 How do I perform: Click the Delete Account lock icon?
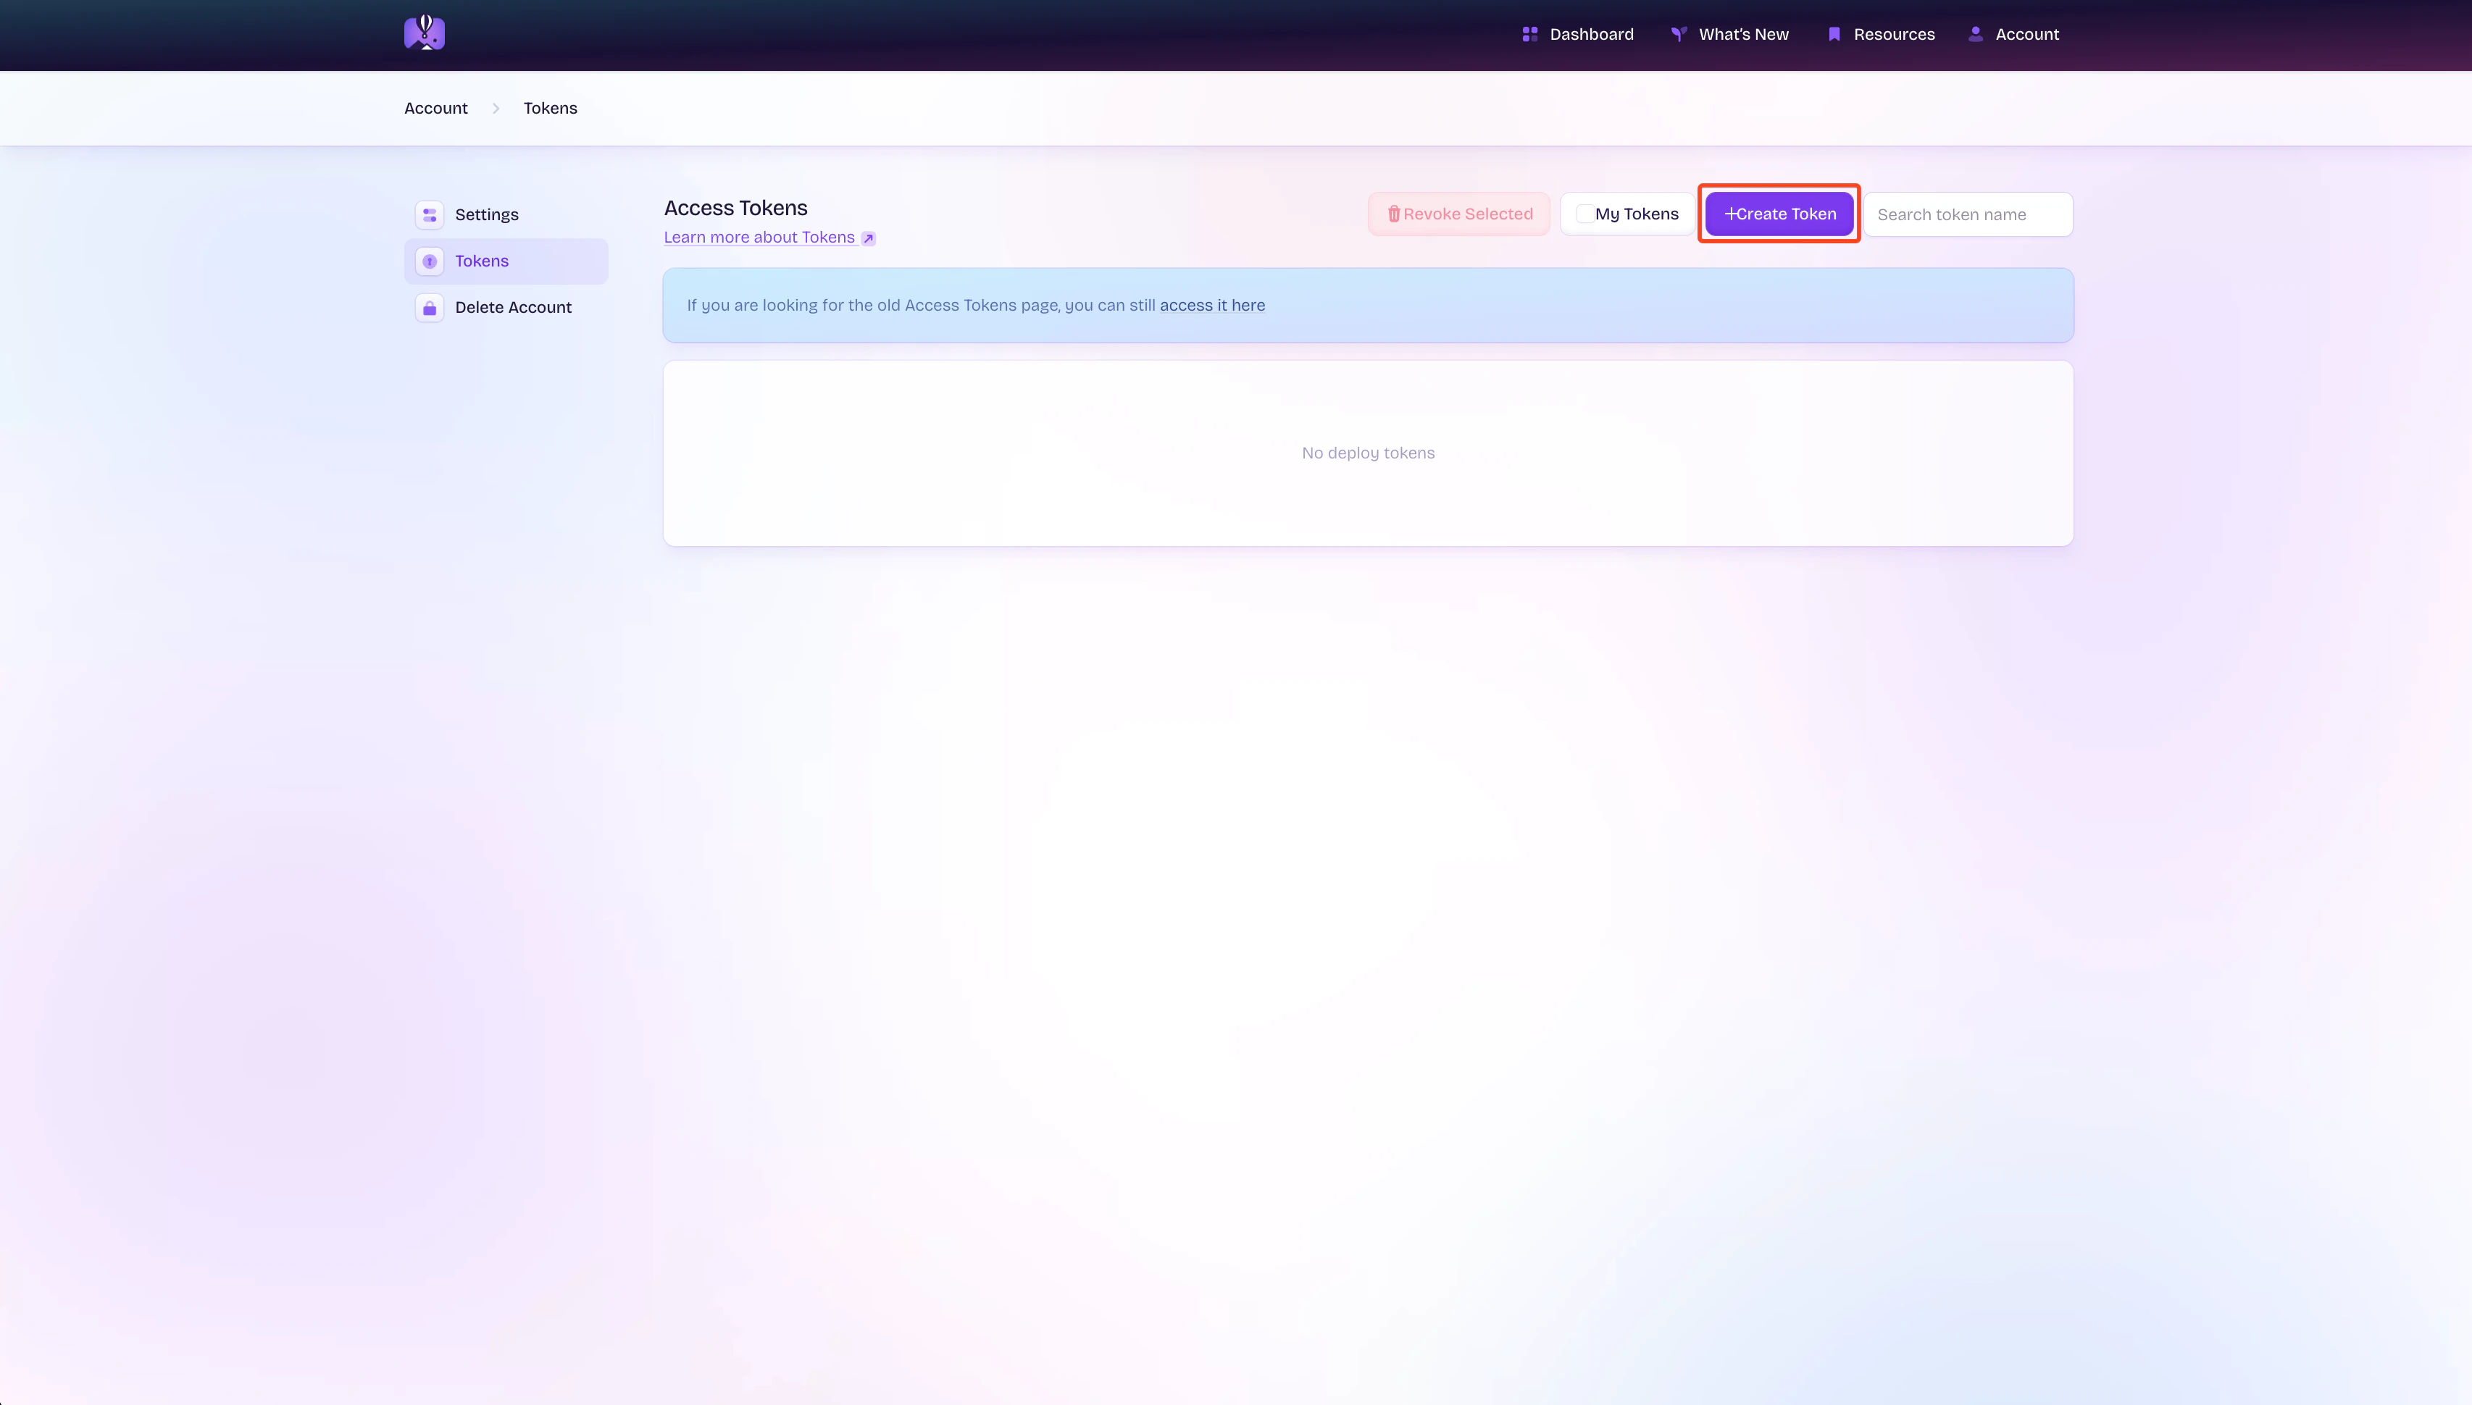pyautogui.click(x=430, y=307)
